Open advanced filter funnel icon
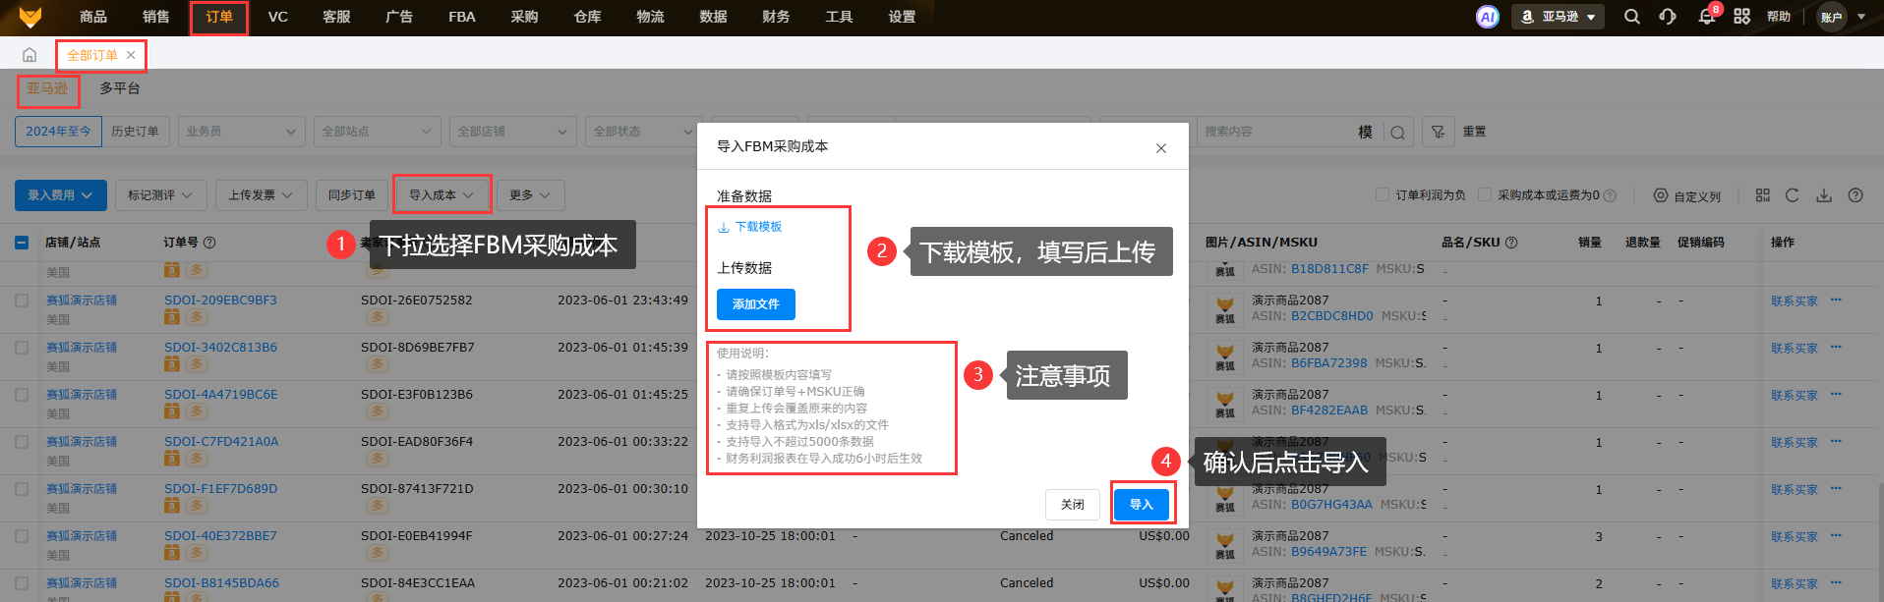Screen dimensions: 1884x602 coord(1439,132)
